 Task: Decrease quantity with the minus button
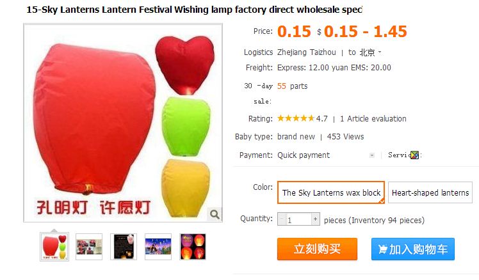pos(281,219)
